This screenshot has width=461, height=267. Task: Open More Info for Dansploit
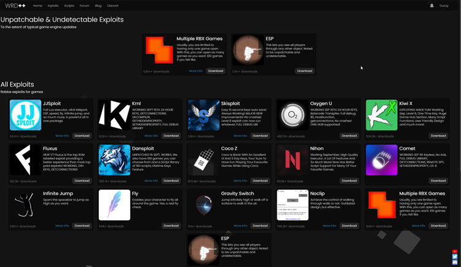tap(151, 180)
